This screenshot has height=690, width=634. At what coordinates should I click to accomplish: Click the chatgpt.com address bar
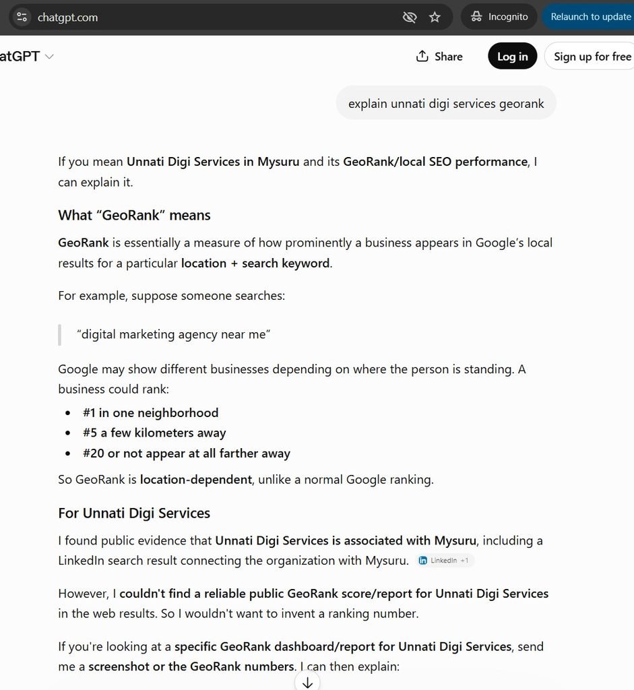point(211,17)
